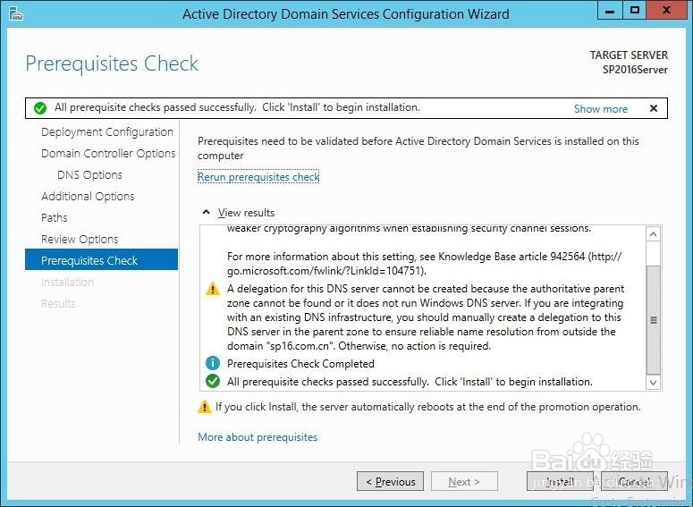The width and height of the screenshot is (693, 507).
Task: Click the results scrollbar down arrow
Action: (654, 383)
